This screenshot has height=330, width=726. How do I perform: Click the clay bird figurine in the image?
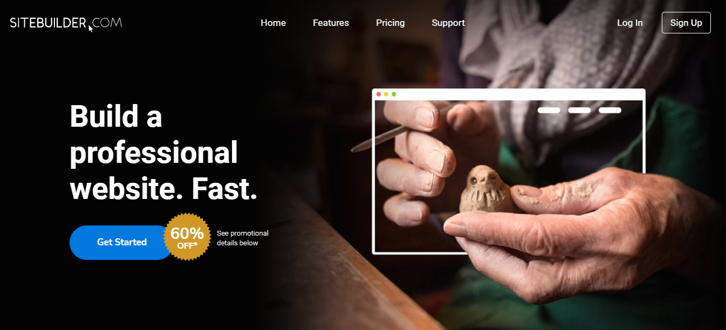484,191
